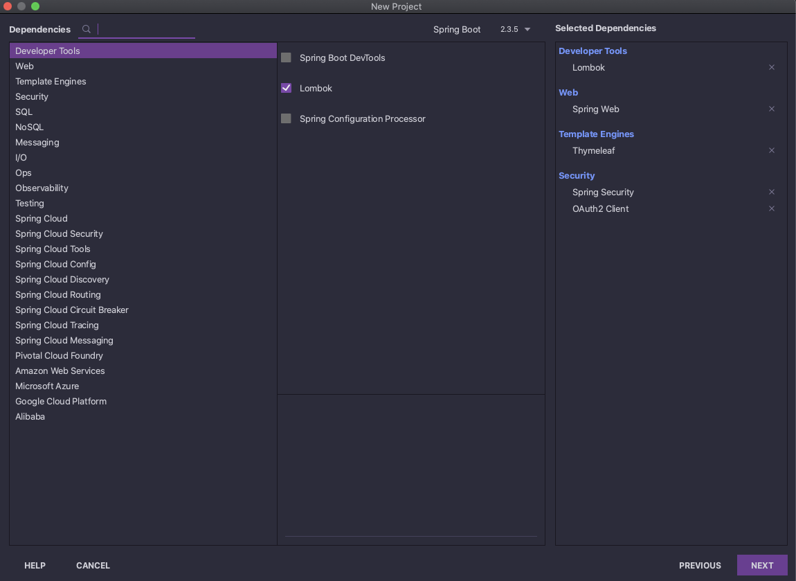
Task: Open the Spring Cloud Circuit Breaker category
Action: tap(143, 310)
